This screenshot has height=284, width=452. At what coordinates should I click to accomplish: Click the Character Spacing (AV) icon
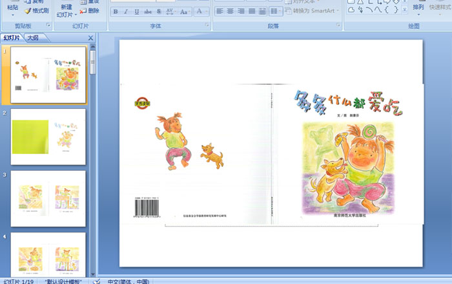[170, 12]
